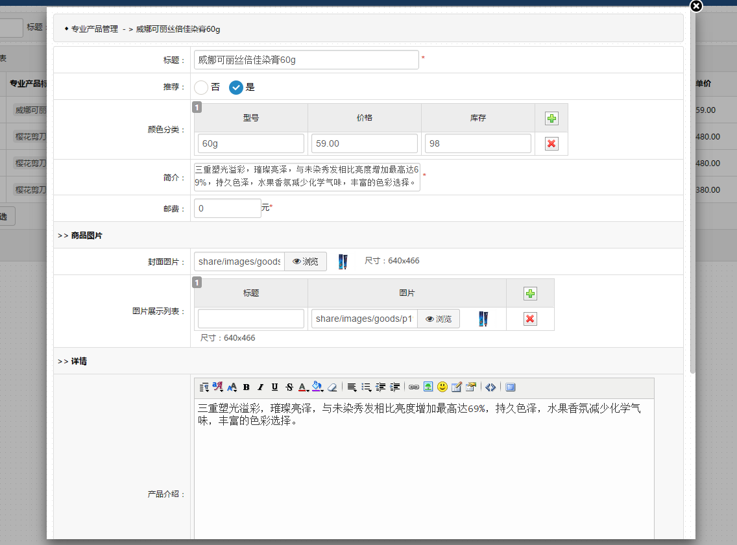This screenshot has height=545, width=737.
Task: Click the 浏览 button in image list row
Action: tap(439, 319)
